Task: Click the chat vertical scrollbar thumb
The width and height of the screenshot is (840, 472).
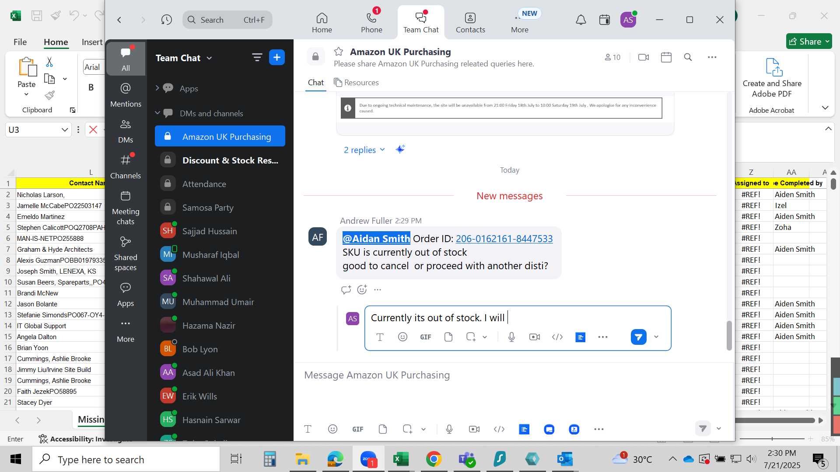Action: (729, 335)
